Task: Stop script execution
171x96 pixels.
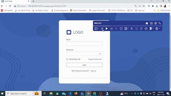Action: pyautogui.click(x=121, y=29)
